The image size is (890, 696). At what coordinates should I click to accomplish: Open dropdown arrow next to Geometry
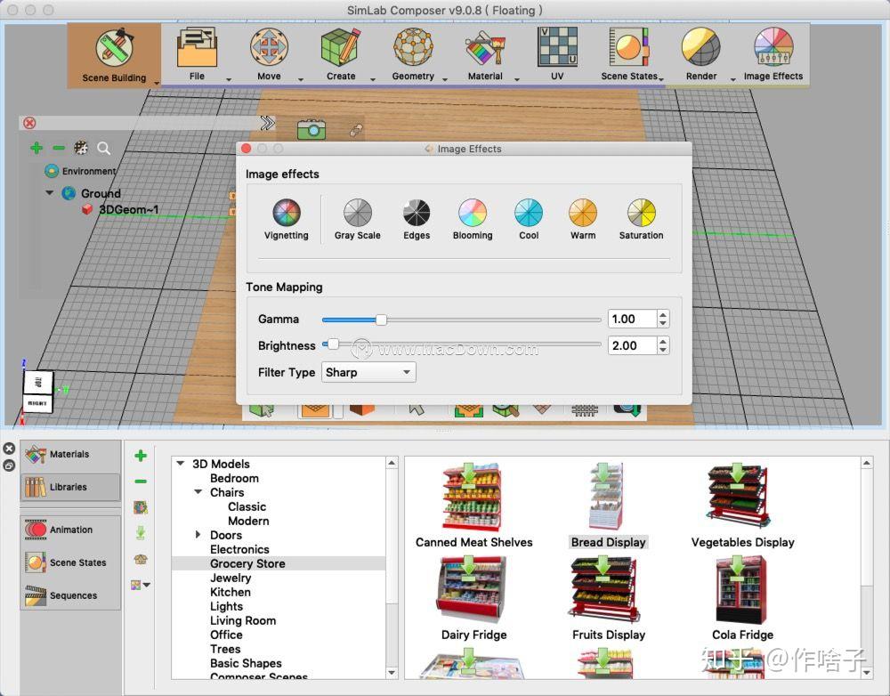(445, 79)
